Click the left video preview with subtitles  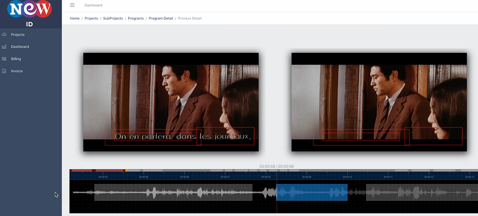click(x=171, y=102)
